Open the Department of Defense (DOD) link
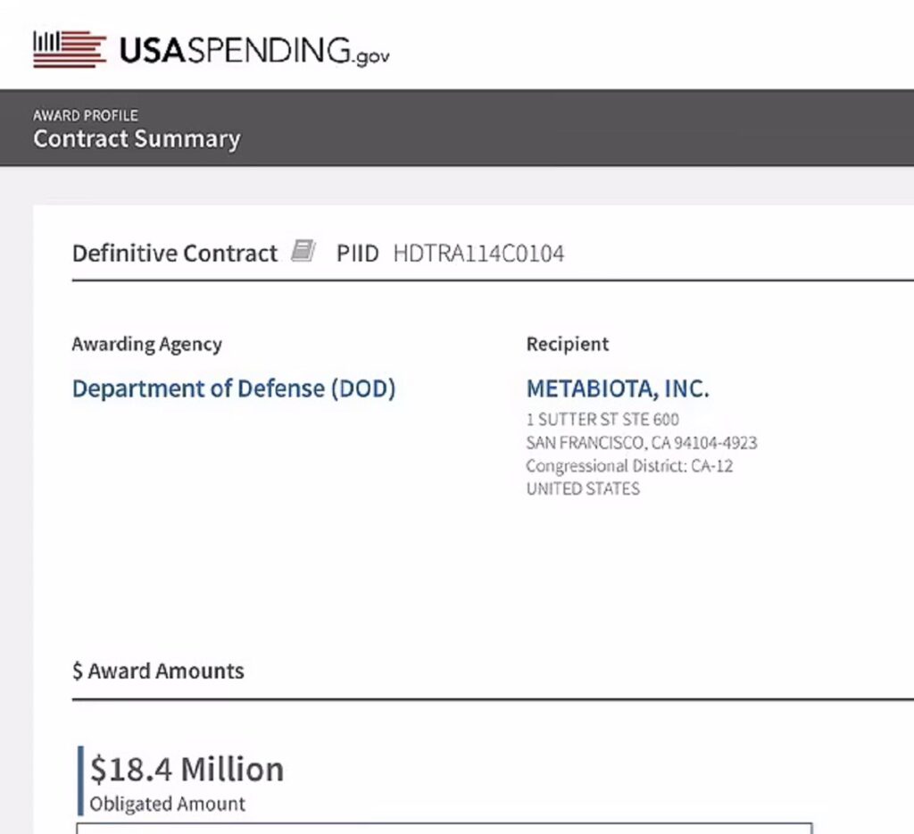The image size is (914, 834). pos(234,388)
